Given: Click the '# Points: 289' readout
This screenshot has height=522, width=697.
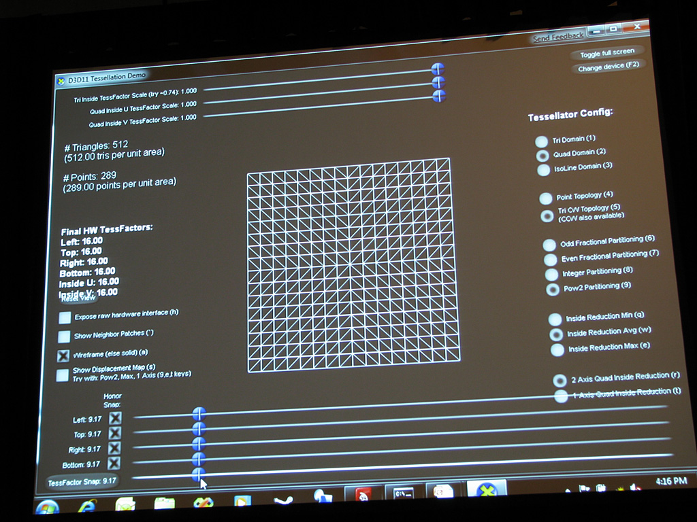Looking at the screenshot, I should 89,176.
